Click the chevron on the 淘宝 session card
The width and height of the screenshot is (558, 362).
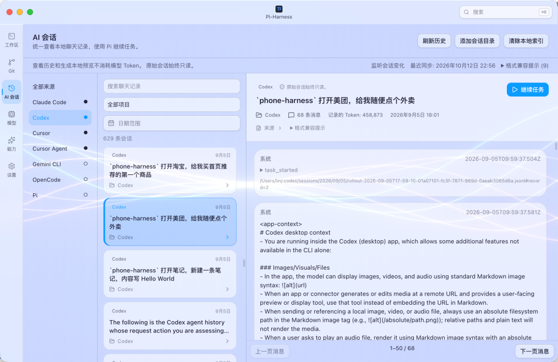227,185
